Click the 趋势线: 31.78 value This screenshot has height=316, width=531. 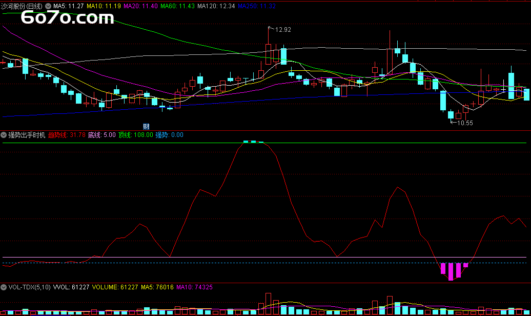click(67, 135)
